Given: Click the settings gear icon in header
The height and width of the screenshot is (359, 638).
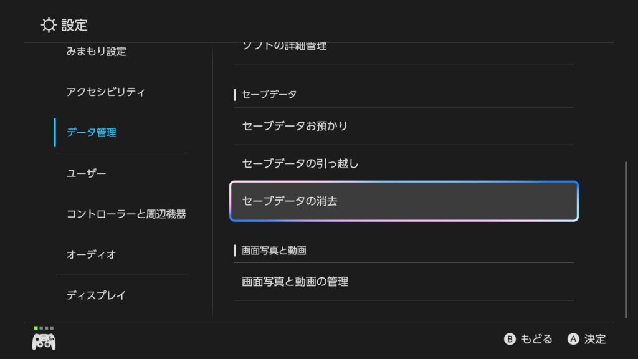Looking at the screenshot, I should [x=48, y=25].
